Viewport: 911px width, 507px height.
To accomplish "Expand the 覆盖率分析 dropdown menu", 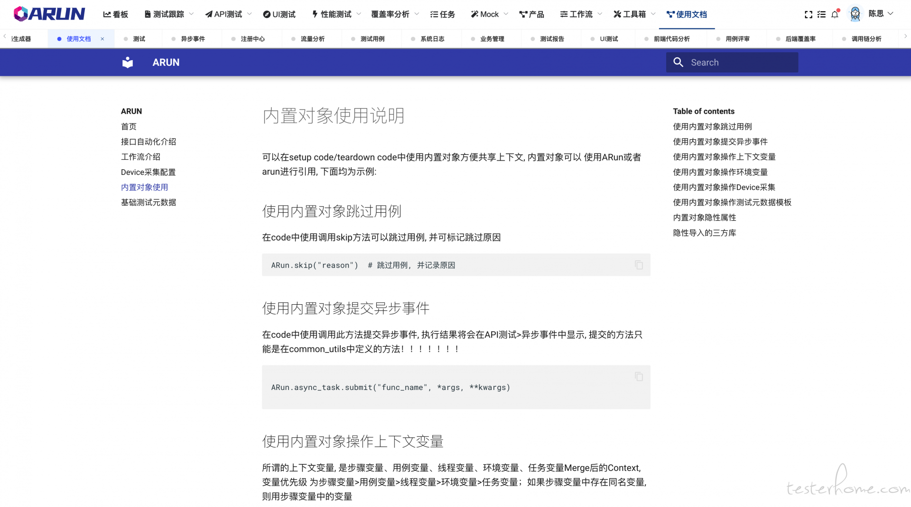I will click(395, 14).
